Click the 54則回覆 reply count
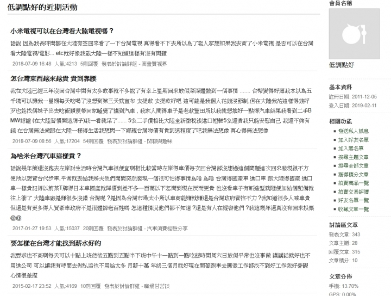This screenshot has width=391, height=296. [x=93, y=141]
